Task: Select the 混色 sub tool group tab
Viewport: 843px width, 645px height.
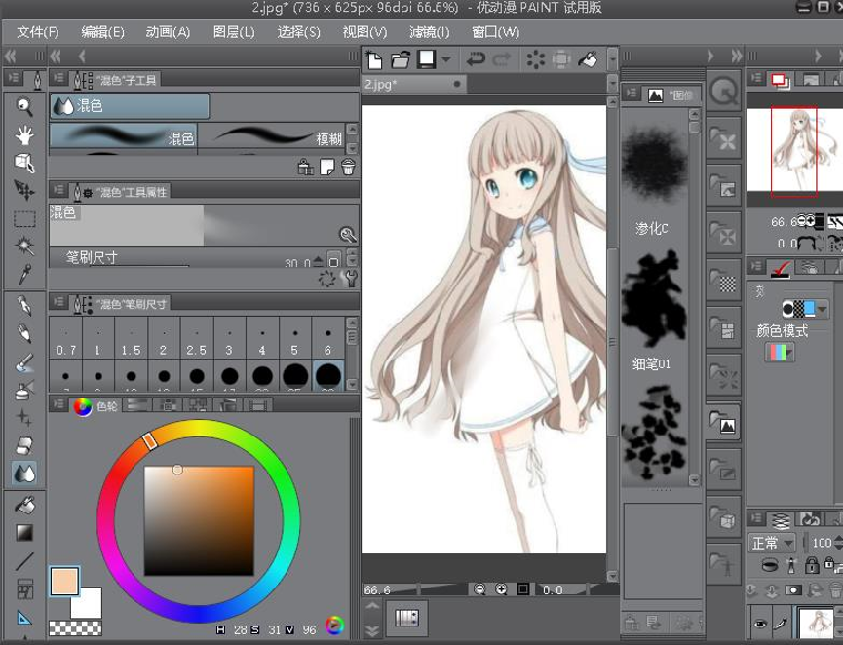Action: pos(130,106)
